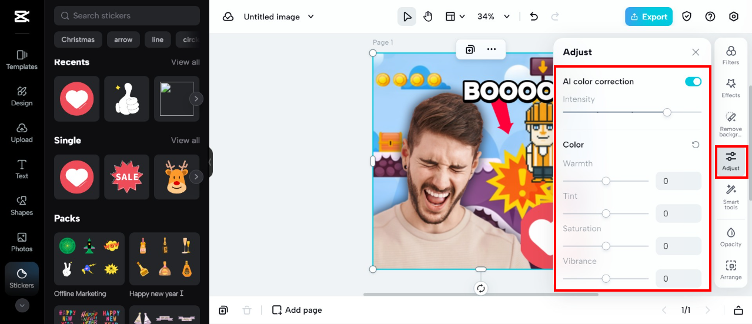
Task: Select the arrow sticker tag
Action: point(123,39)
